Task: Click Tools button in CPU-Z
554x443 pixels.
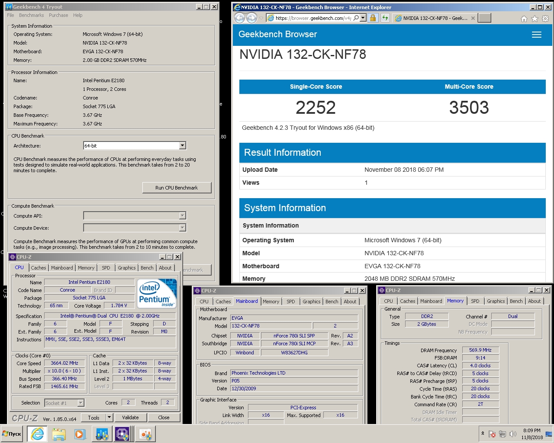Action: [94, 417]
